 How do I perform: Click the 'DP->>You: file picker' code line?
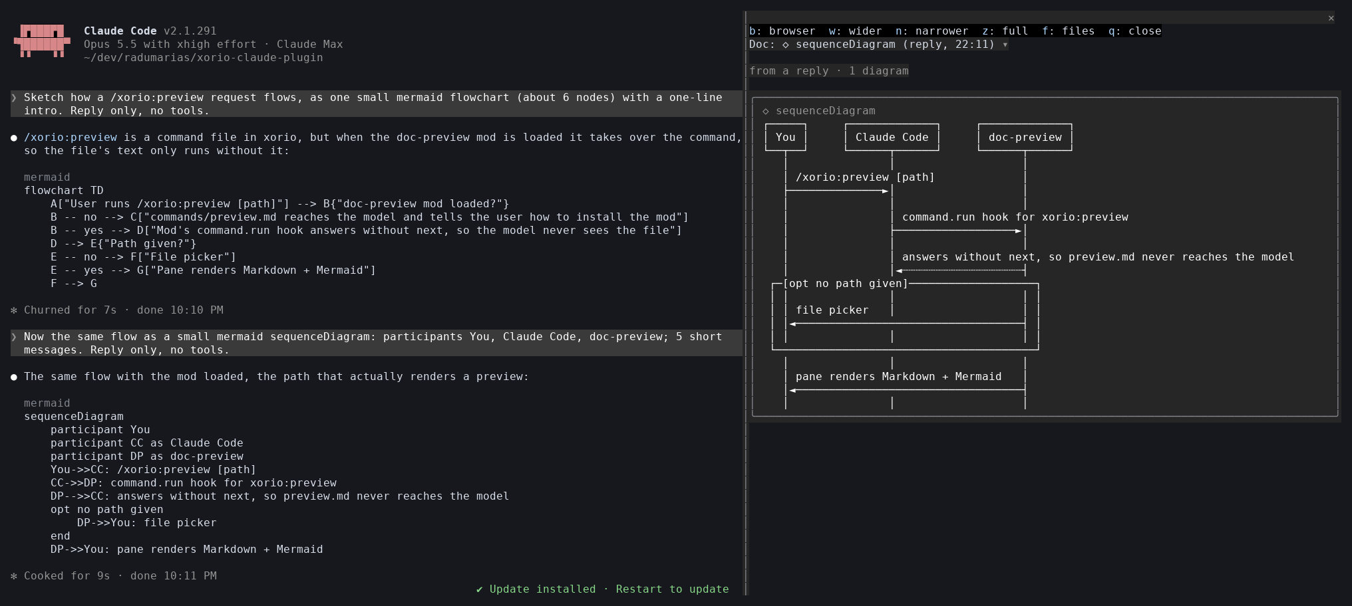[147, 523]
